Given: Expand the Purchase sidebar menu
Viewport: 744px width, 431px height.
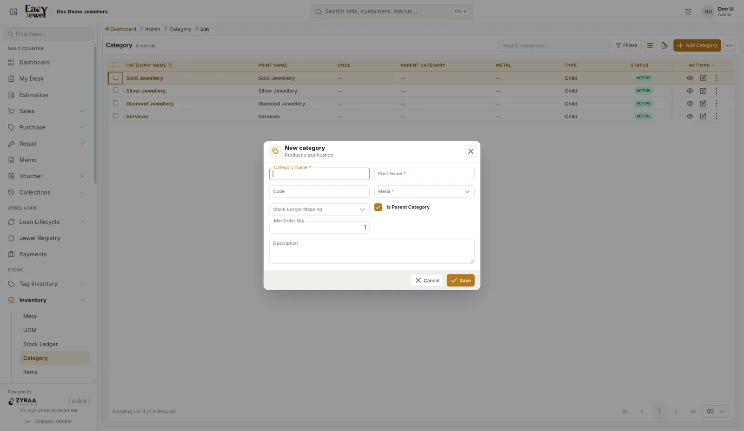Looking at the screenshot, I should [x=47, y=127].
